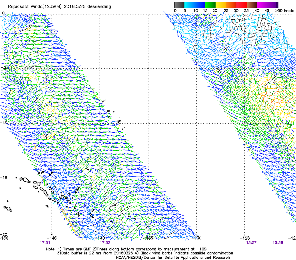296x260 pixels.
Task: Click the '>50 knots' legend label
Action: pos(285,11)
